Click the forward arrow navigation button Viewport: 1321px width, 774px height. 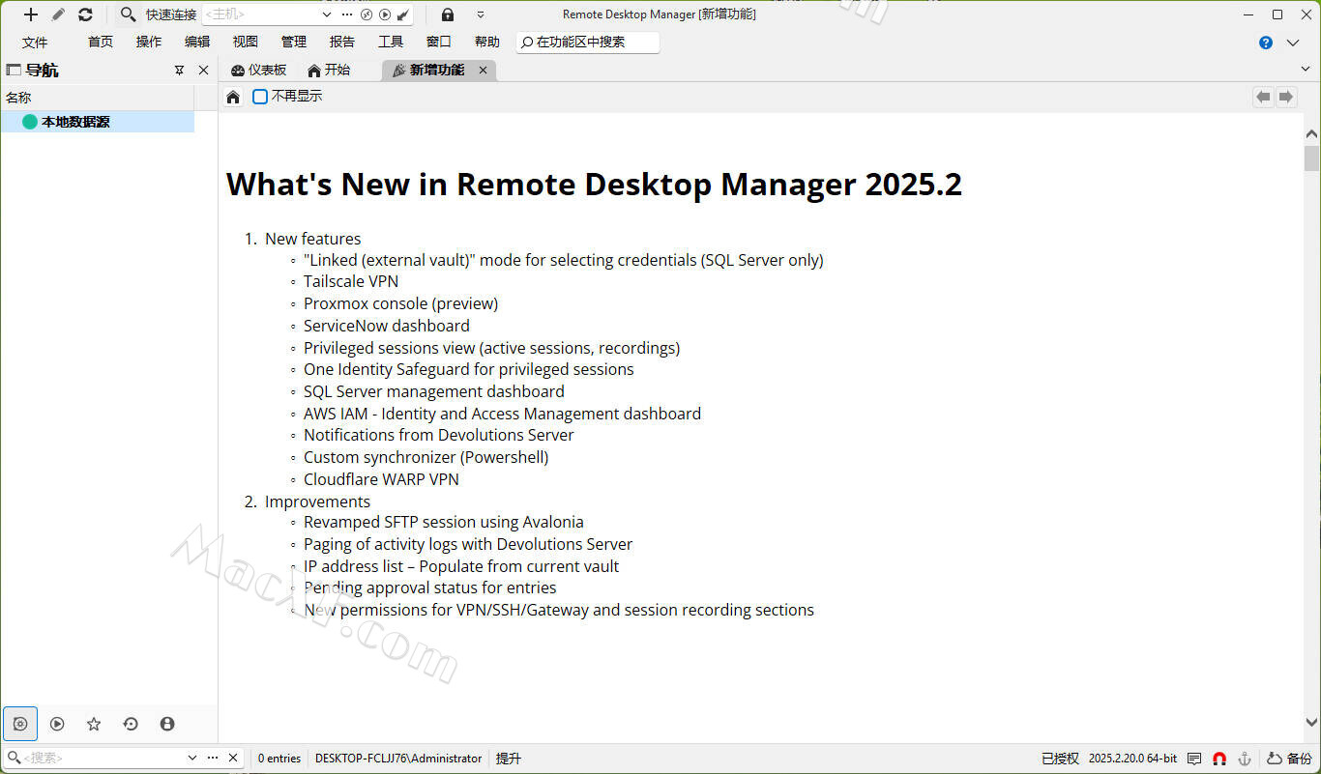click(x=1286, y=97)
